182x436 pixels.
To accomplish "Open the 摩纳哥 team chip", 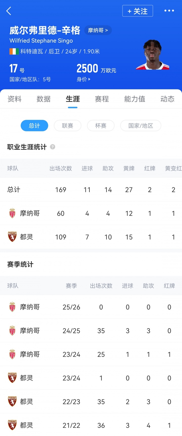I will pos(98,31).
